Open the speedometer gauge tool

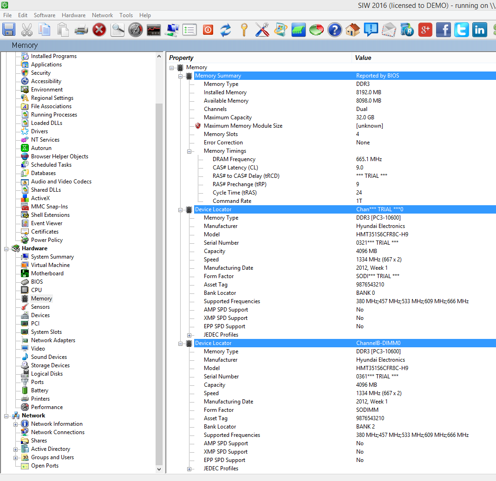tap(136, 30)
